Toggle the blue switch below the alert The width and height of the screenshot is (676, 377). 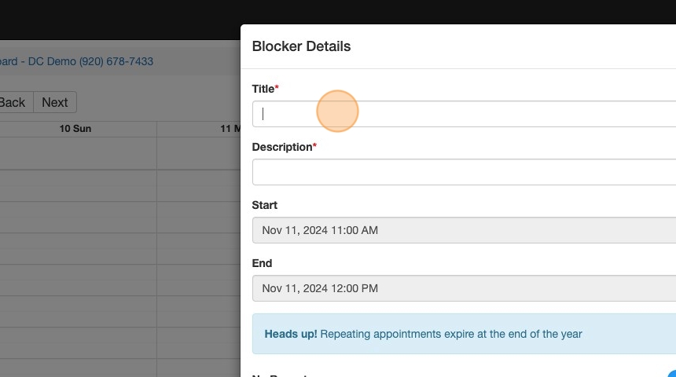tap(672, 375)
